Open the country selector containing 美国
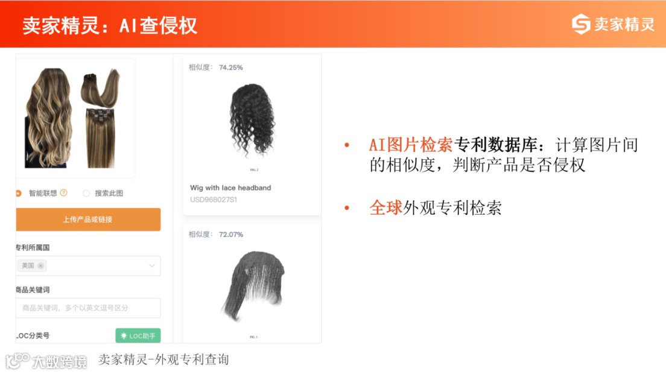This screenshot has width=666, height=374. click(x=88, y=266)
